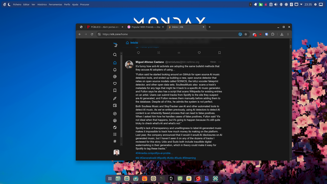Open Favorites heart in the sidebar
This screenshot has width=327, height=184.
coord(114,83)
